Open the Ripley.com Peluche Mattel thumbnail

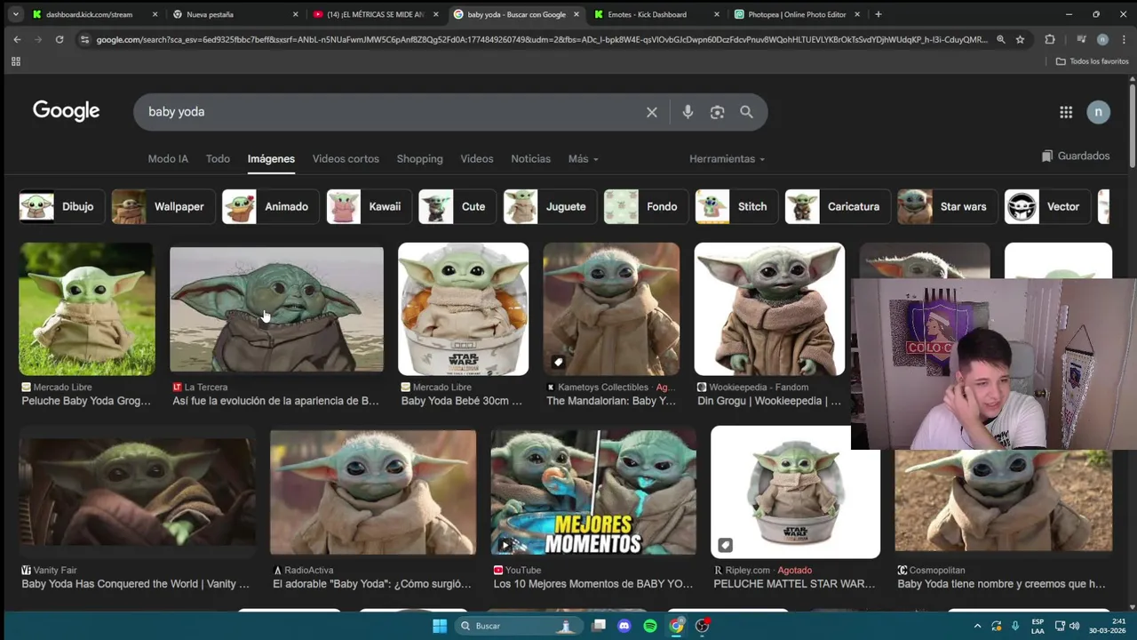pos(795,492)
